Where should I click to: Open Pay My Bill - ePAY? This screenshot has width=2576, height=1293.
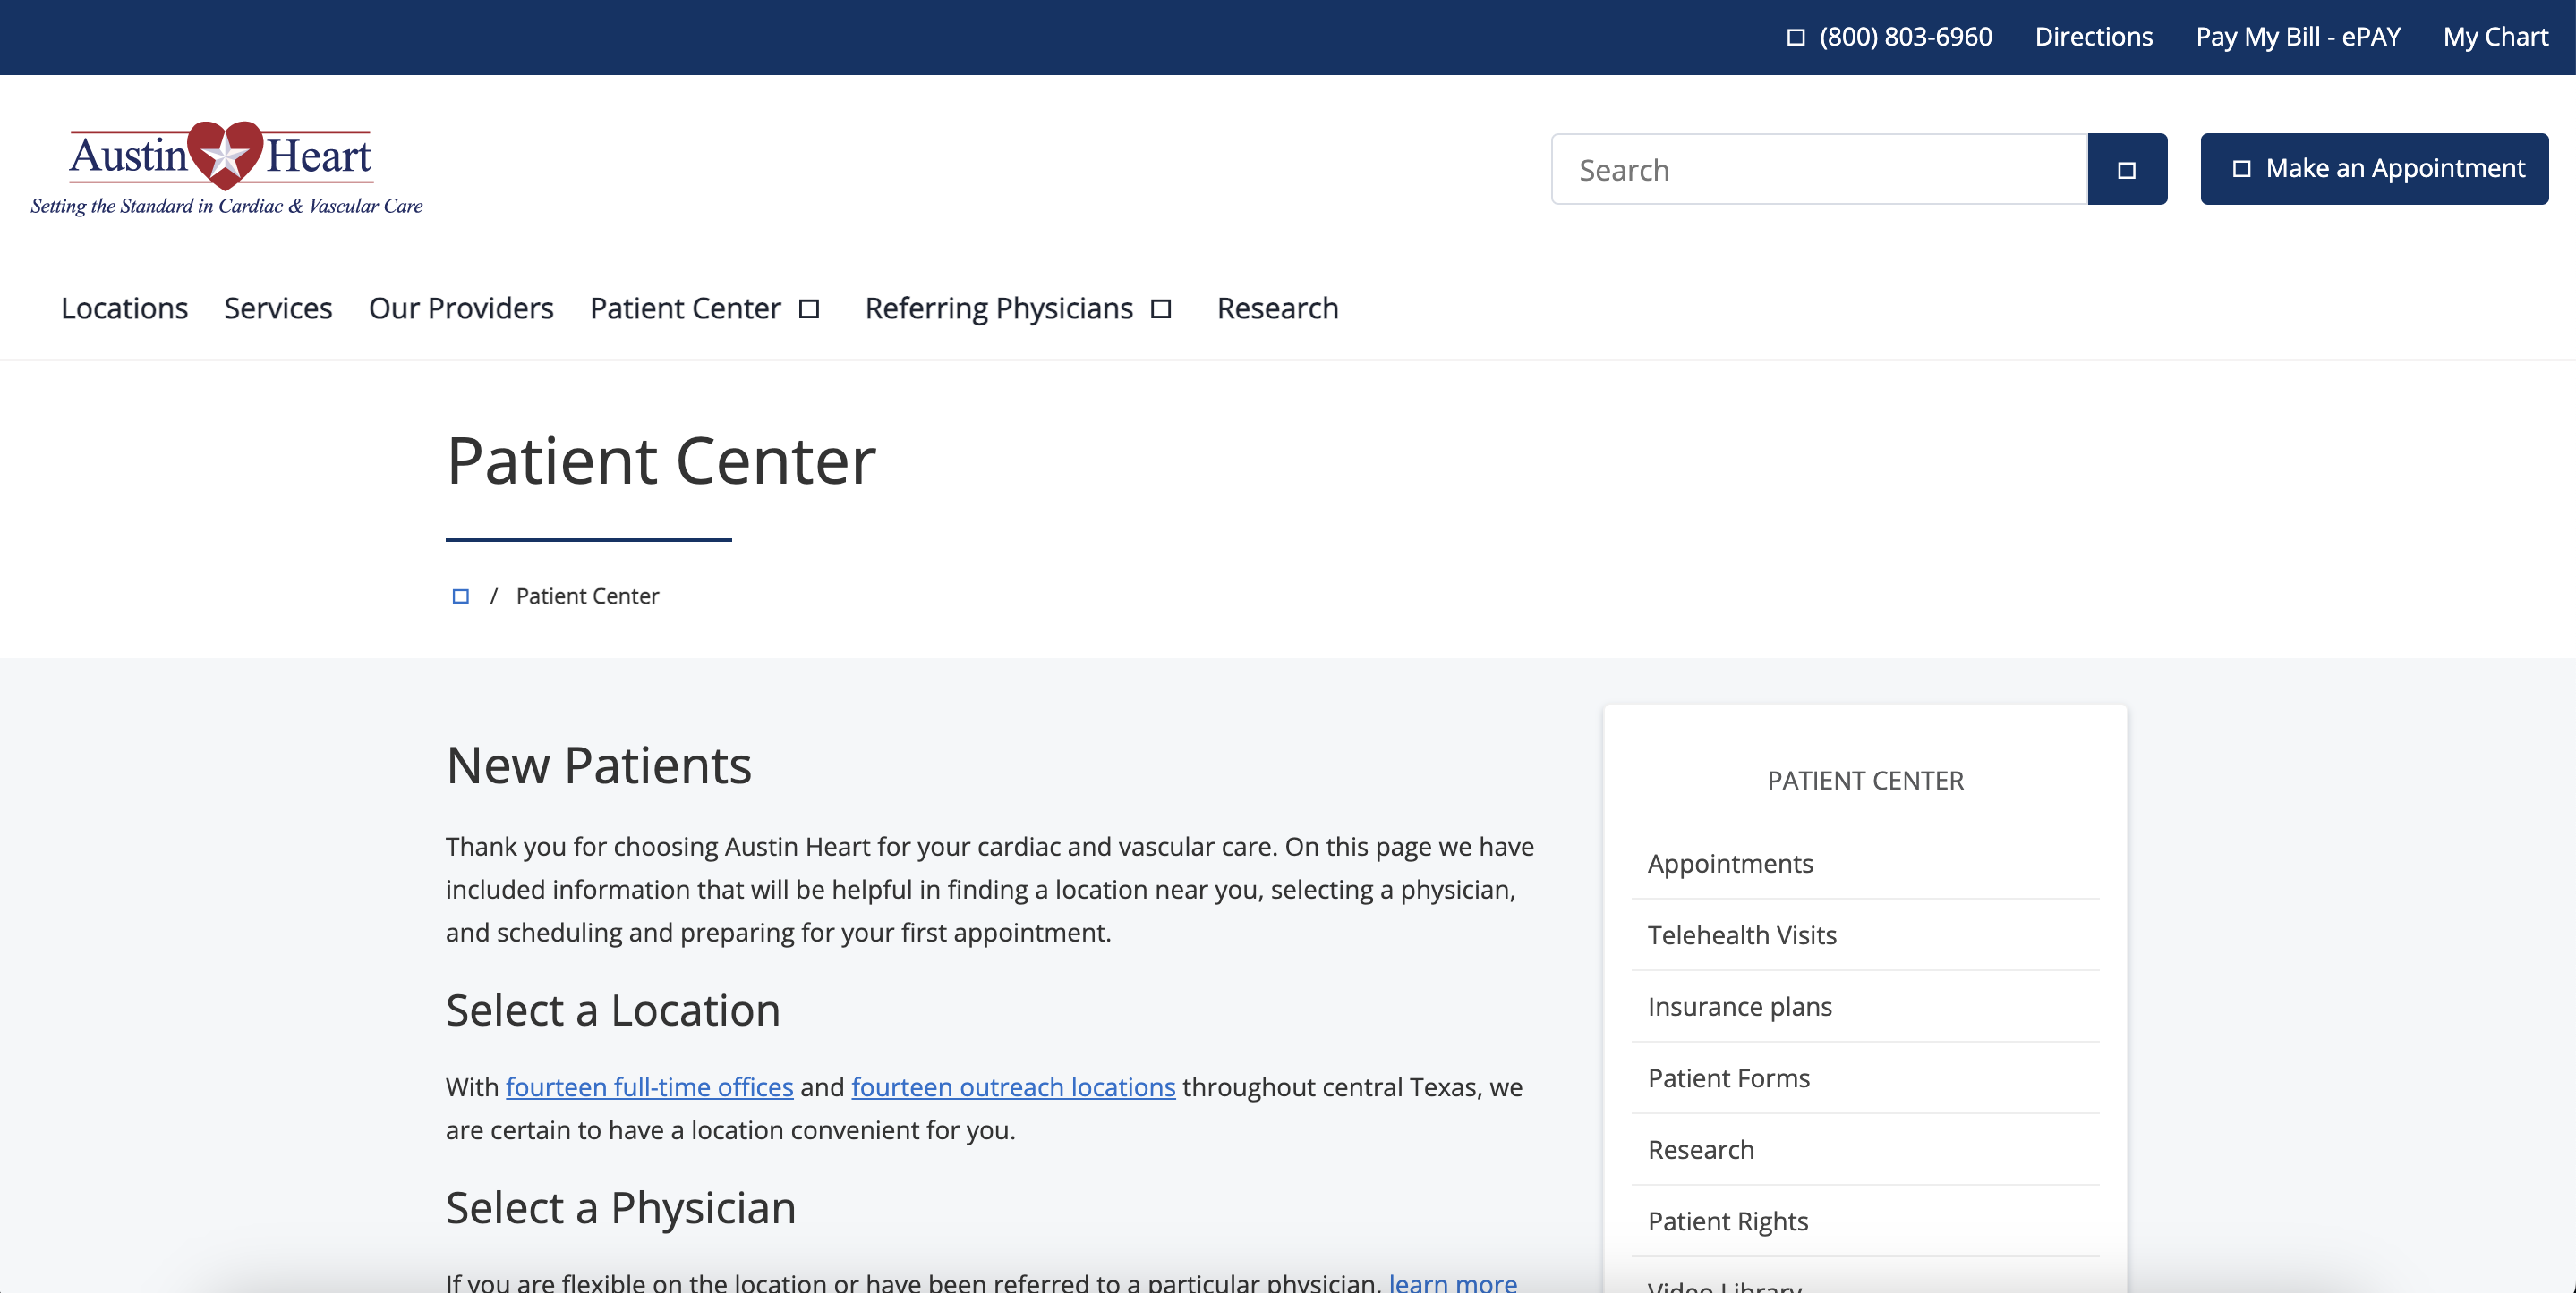[2298, 37]
